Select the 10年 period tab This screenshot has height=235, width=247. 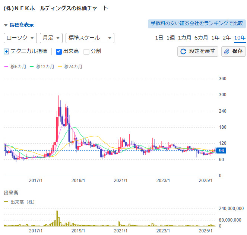point(240,38)
